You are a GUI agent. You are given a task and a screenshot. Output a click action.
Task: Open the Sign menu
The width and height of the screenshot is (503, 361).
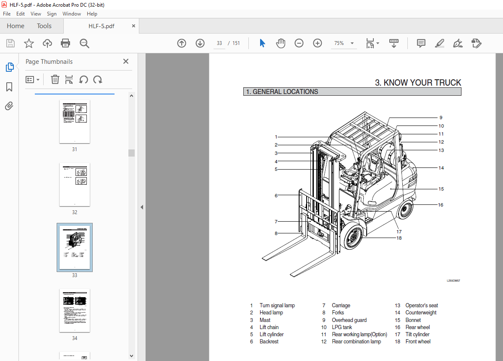[x=52, y=14]
